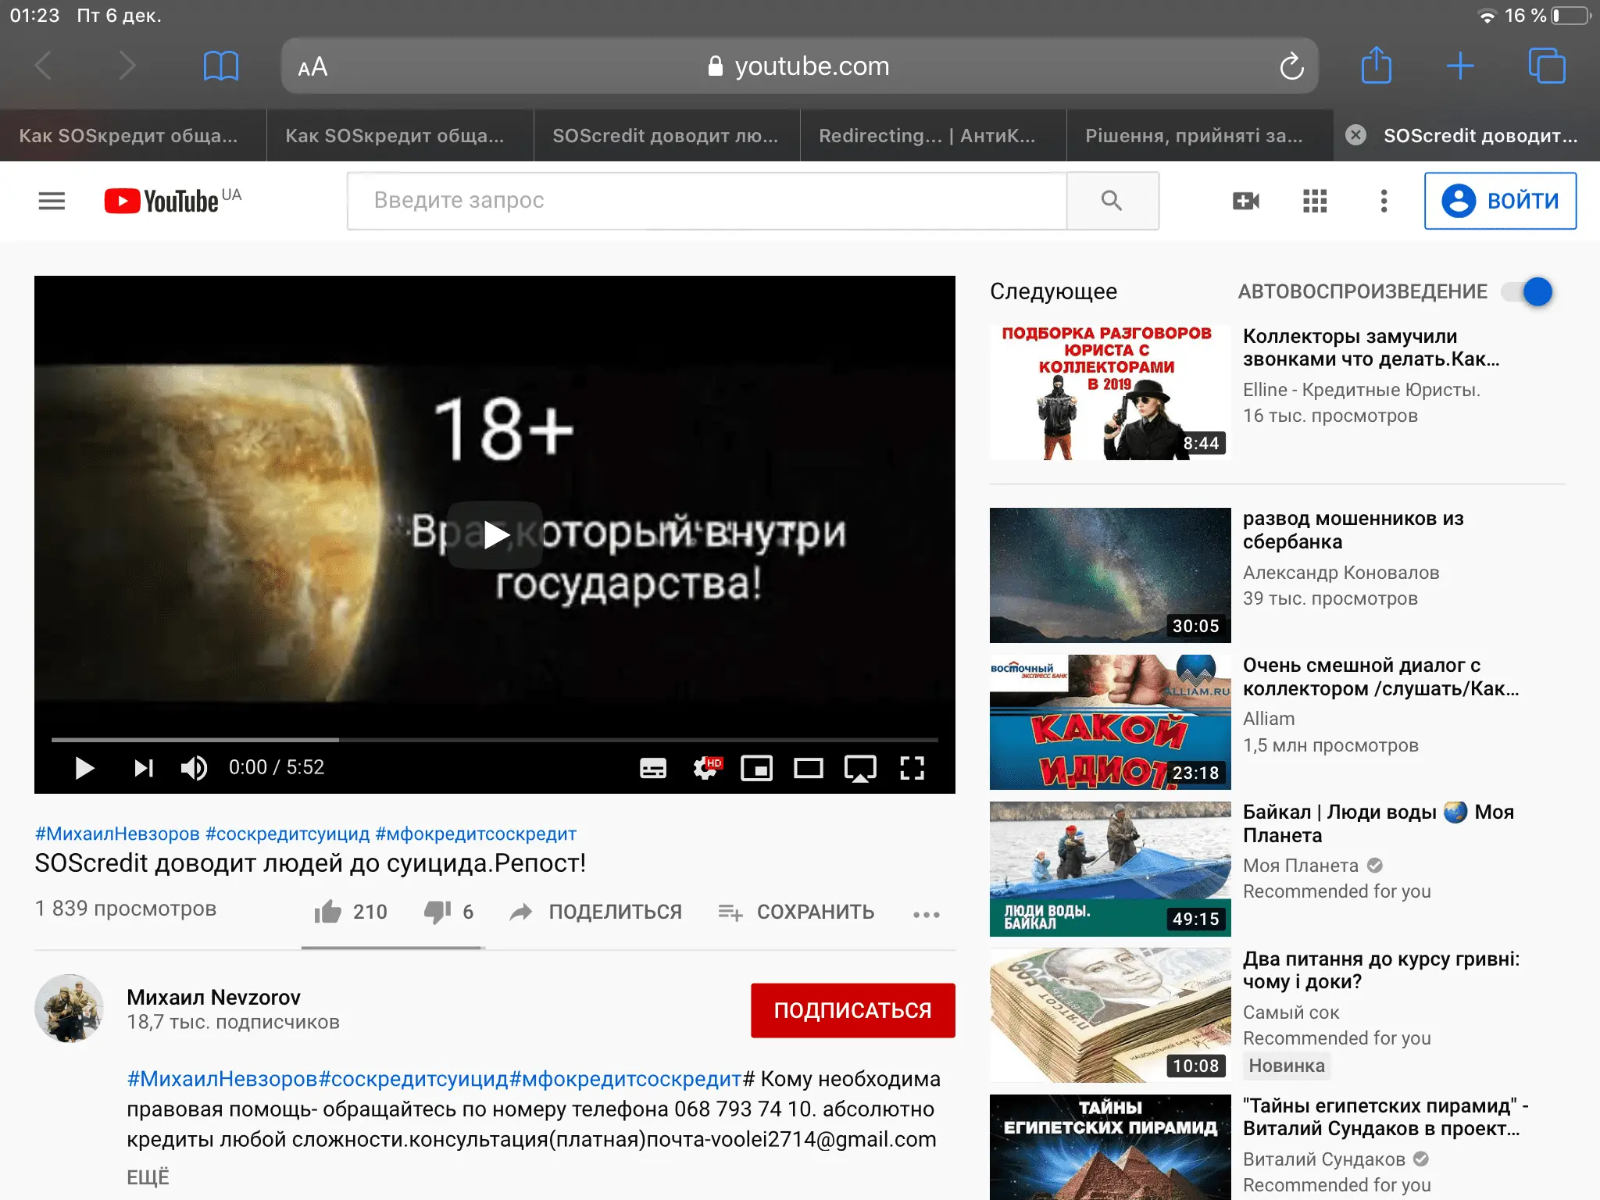Click the AirPlay icon in the player
Screen dimensions: 1600x1200
(859, 768)
